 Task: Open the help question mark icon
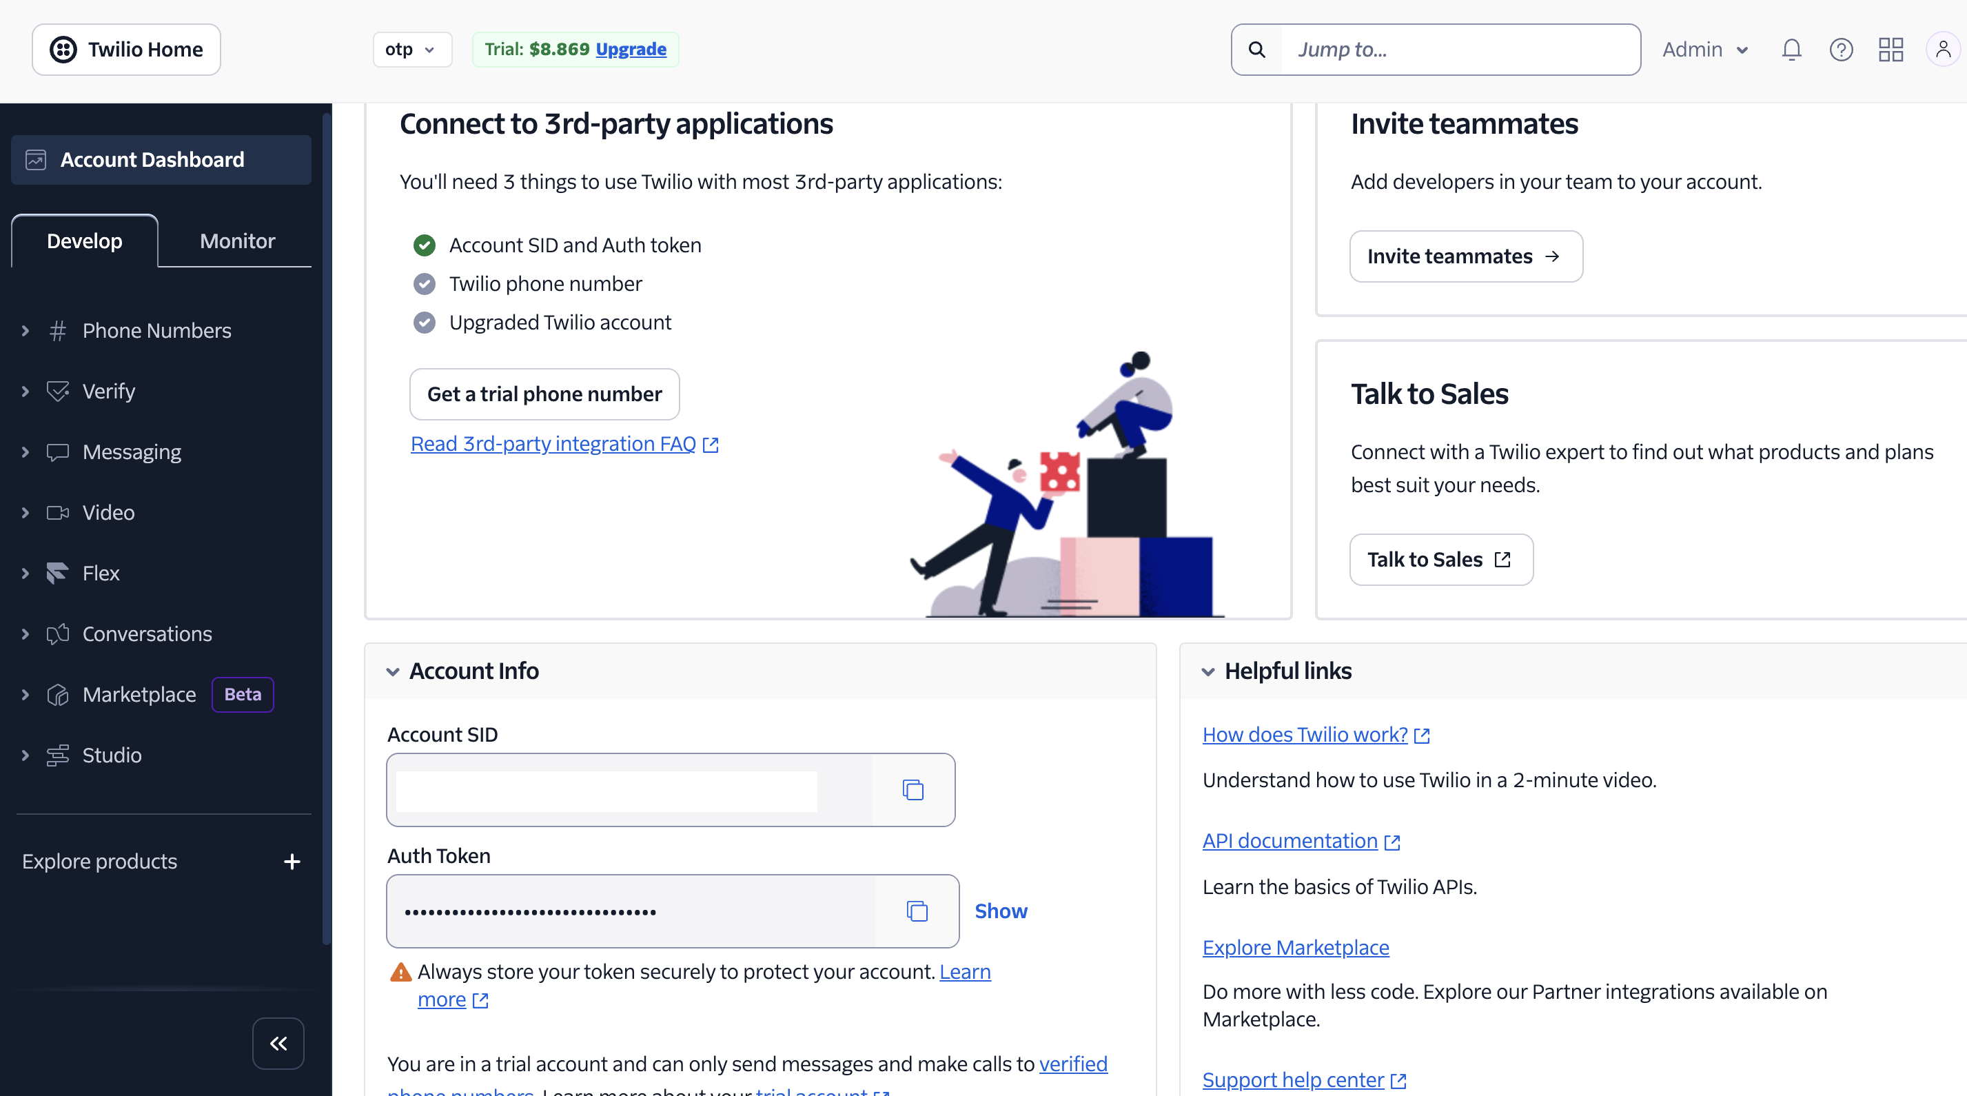tap(1841, 50)
